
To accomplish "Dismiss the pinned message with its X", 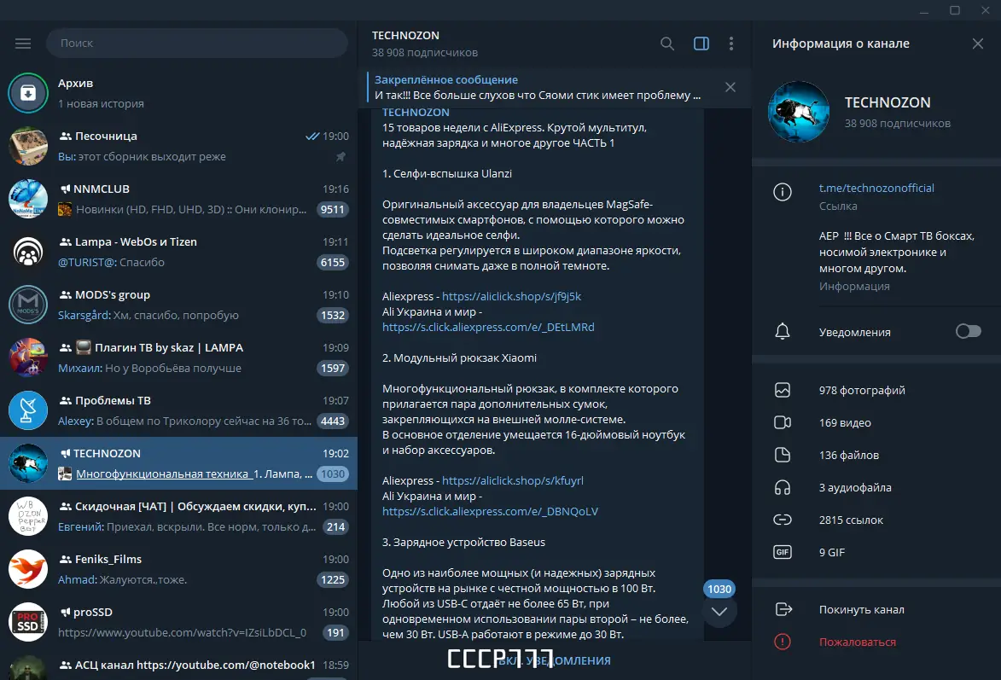I will tap(730, 87).
